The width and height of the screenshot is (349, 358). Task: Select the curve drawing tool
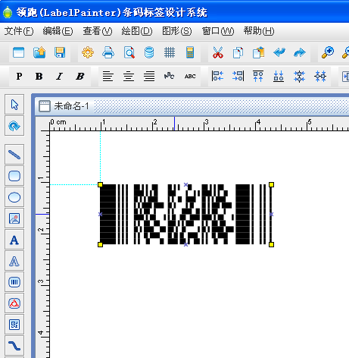(14, 346)
